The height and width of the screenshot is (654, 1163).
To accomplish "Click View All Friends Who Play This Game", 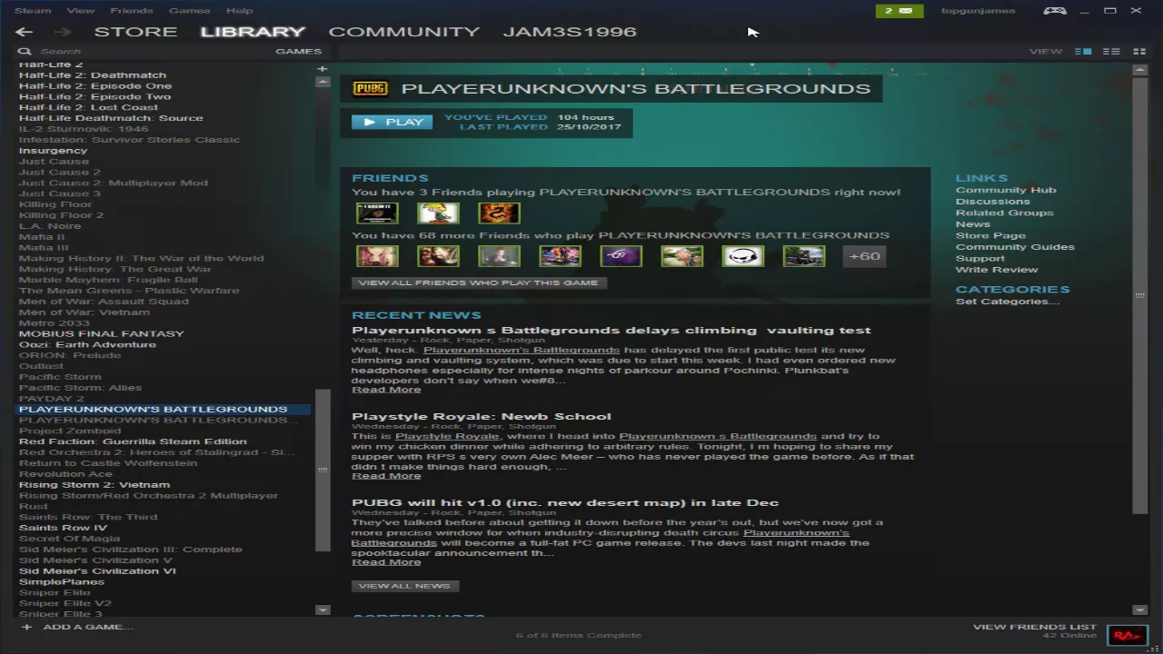I will click(479, 282).
